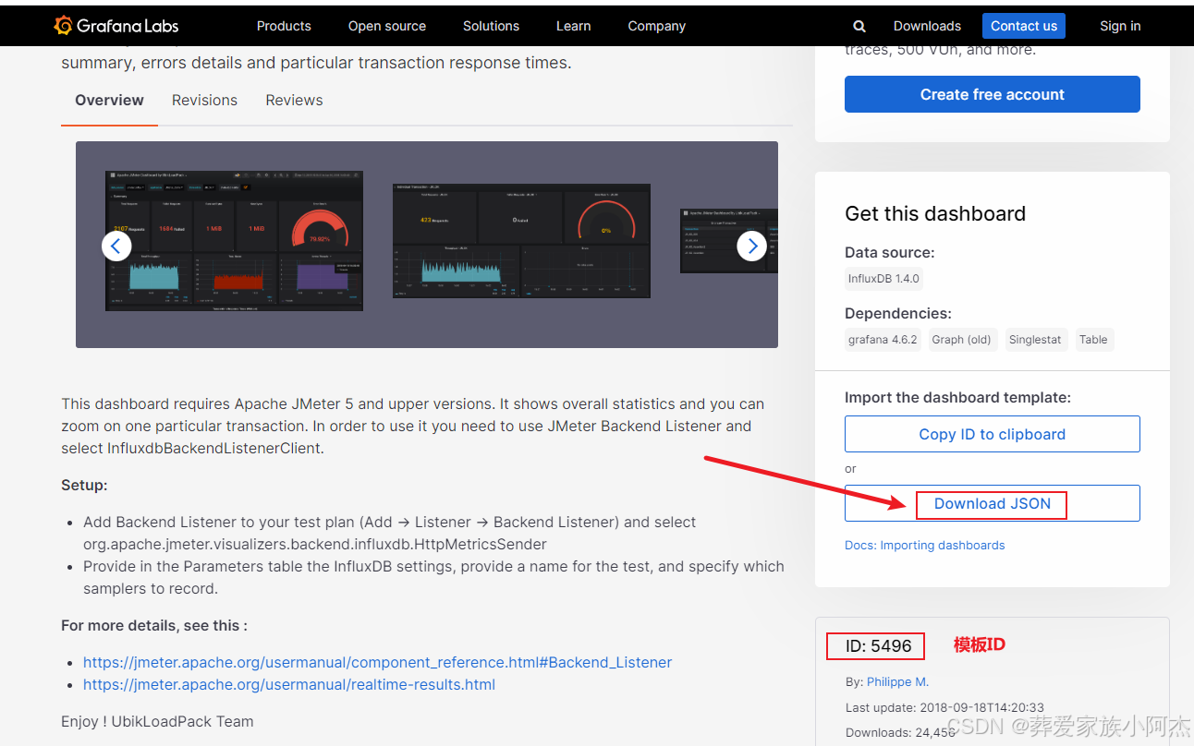The height and width of the screenshot is (746, 1194).
Task: Switch to the Revisions tab
Action: [x=204, y=100]
